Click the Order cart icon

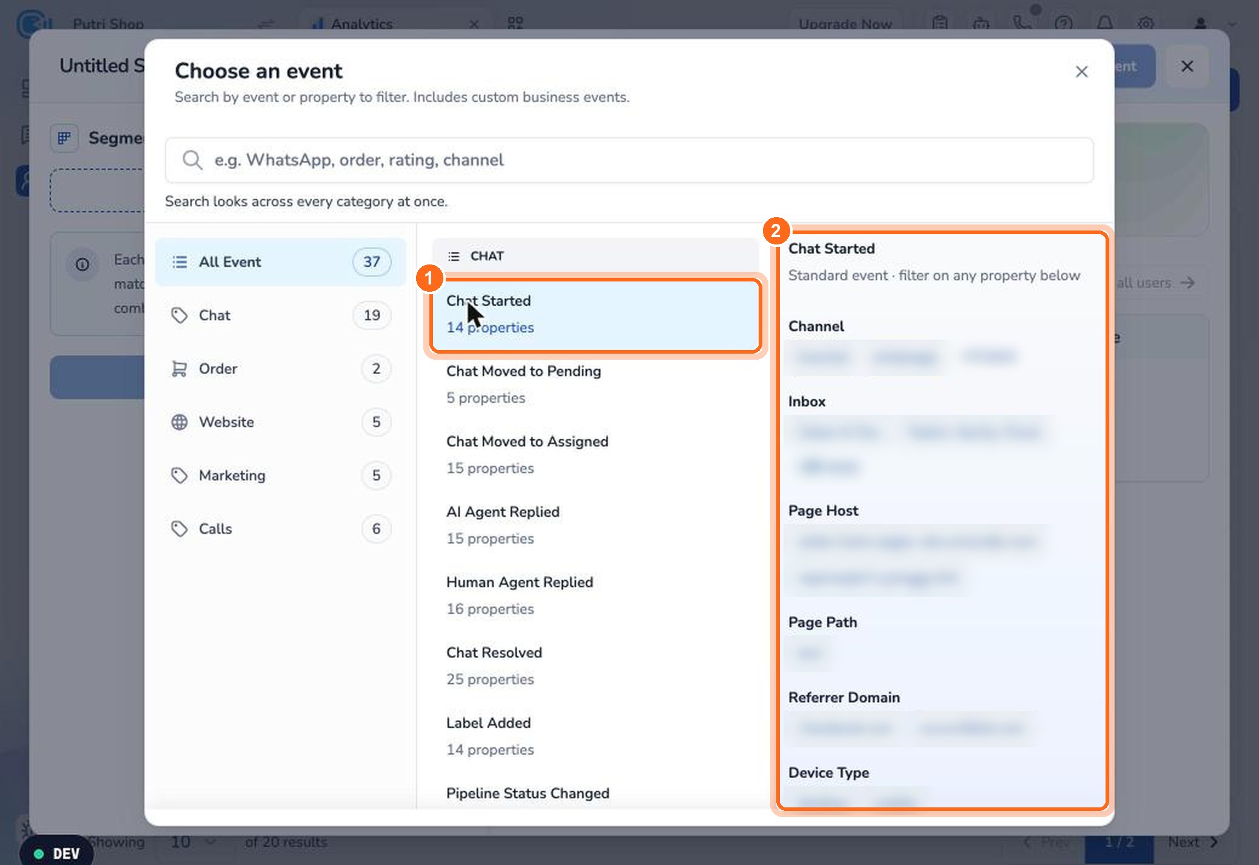pos(179,369)
